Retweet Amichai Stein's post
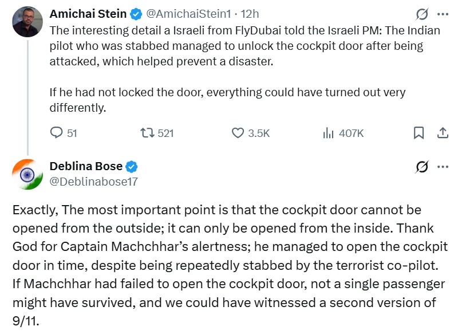 point(147,133)
